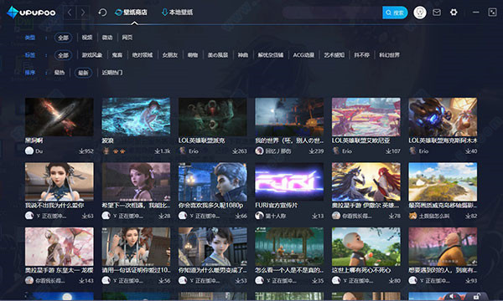Click the 土拨鼠怎么叫 author cat avatar
Screen dimensions: 503x301
[412, 216]
